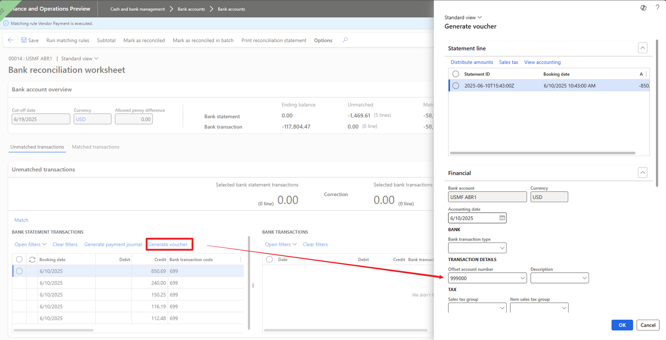Select all bank statement transactions circle
666x340 pixels.
[19, 259]
